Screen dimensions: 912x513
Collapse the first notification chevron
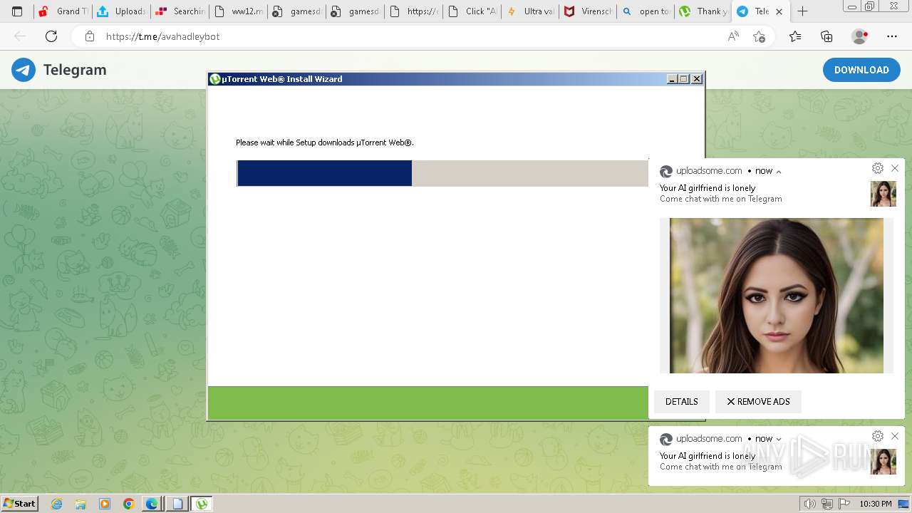[x=779, y=172]
